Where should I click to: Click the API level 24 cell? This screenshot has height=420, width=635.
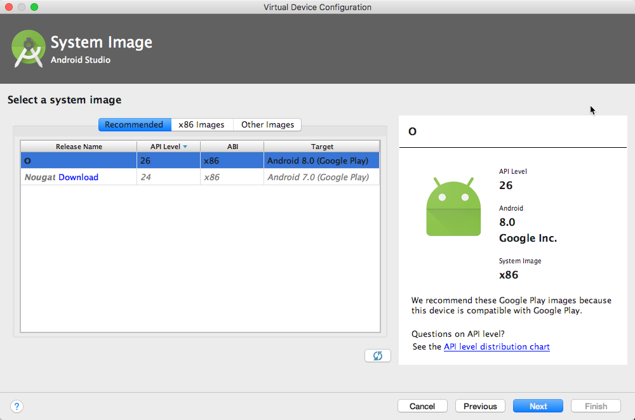(168, 177)
